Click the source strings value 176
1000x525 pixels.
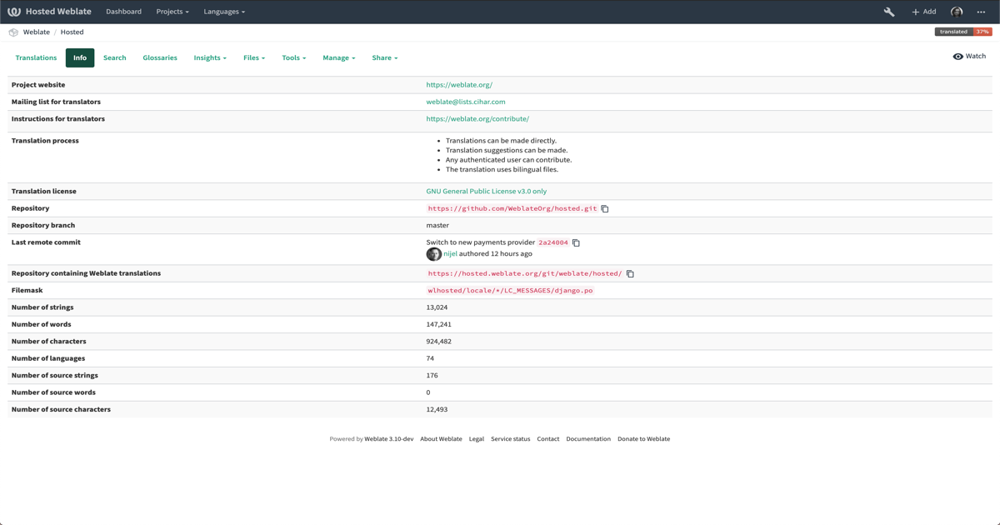pyautogui.click(x=432, y=376)
